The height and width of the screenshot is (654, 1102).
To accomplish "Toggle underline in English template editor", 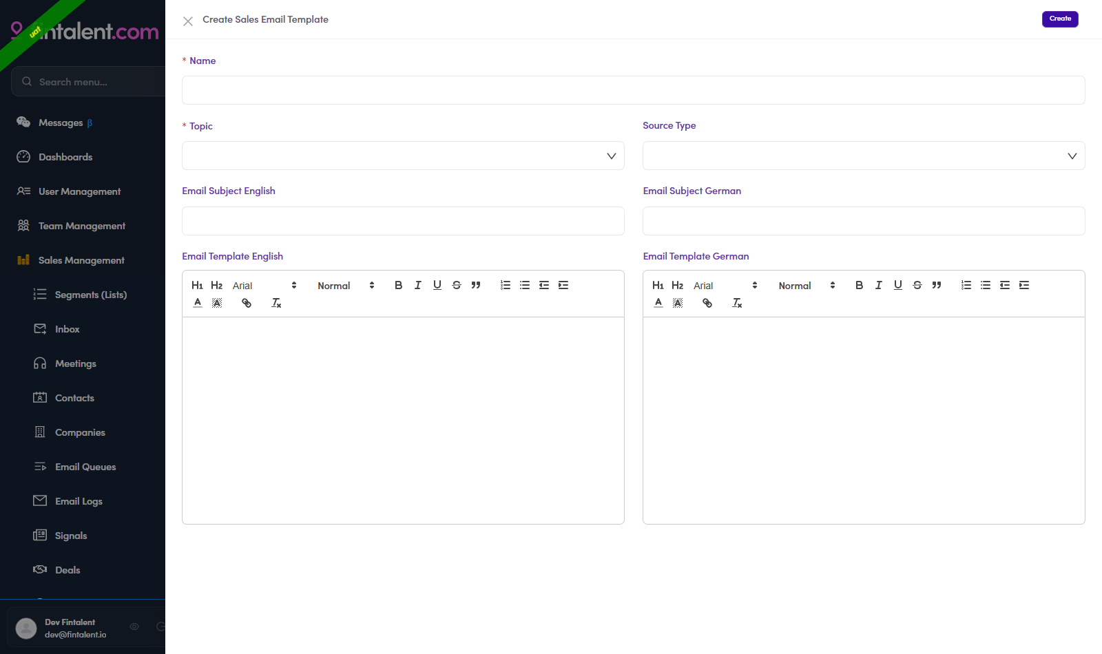I will [x=437, y=285].
